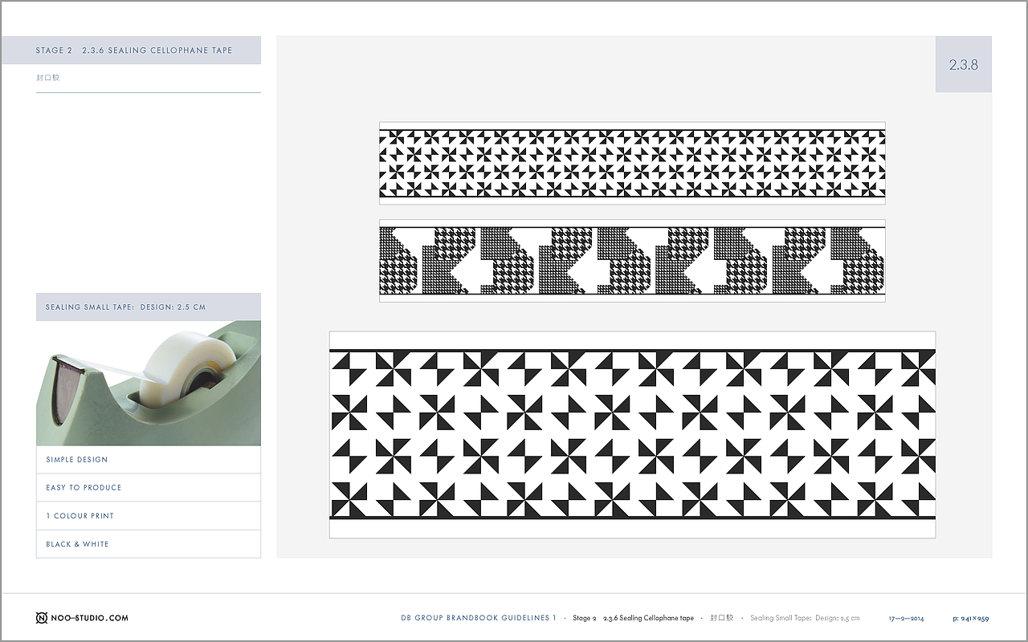Select the large pinwheel pattern tape preview
The width and height of the screenshot is (1028, 642).
[x=632, y=434]
